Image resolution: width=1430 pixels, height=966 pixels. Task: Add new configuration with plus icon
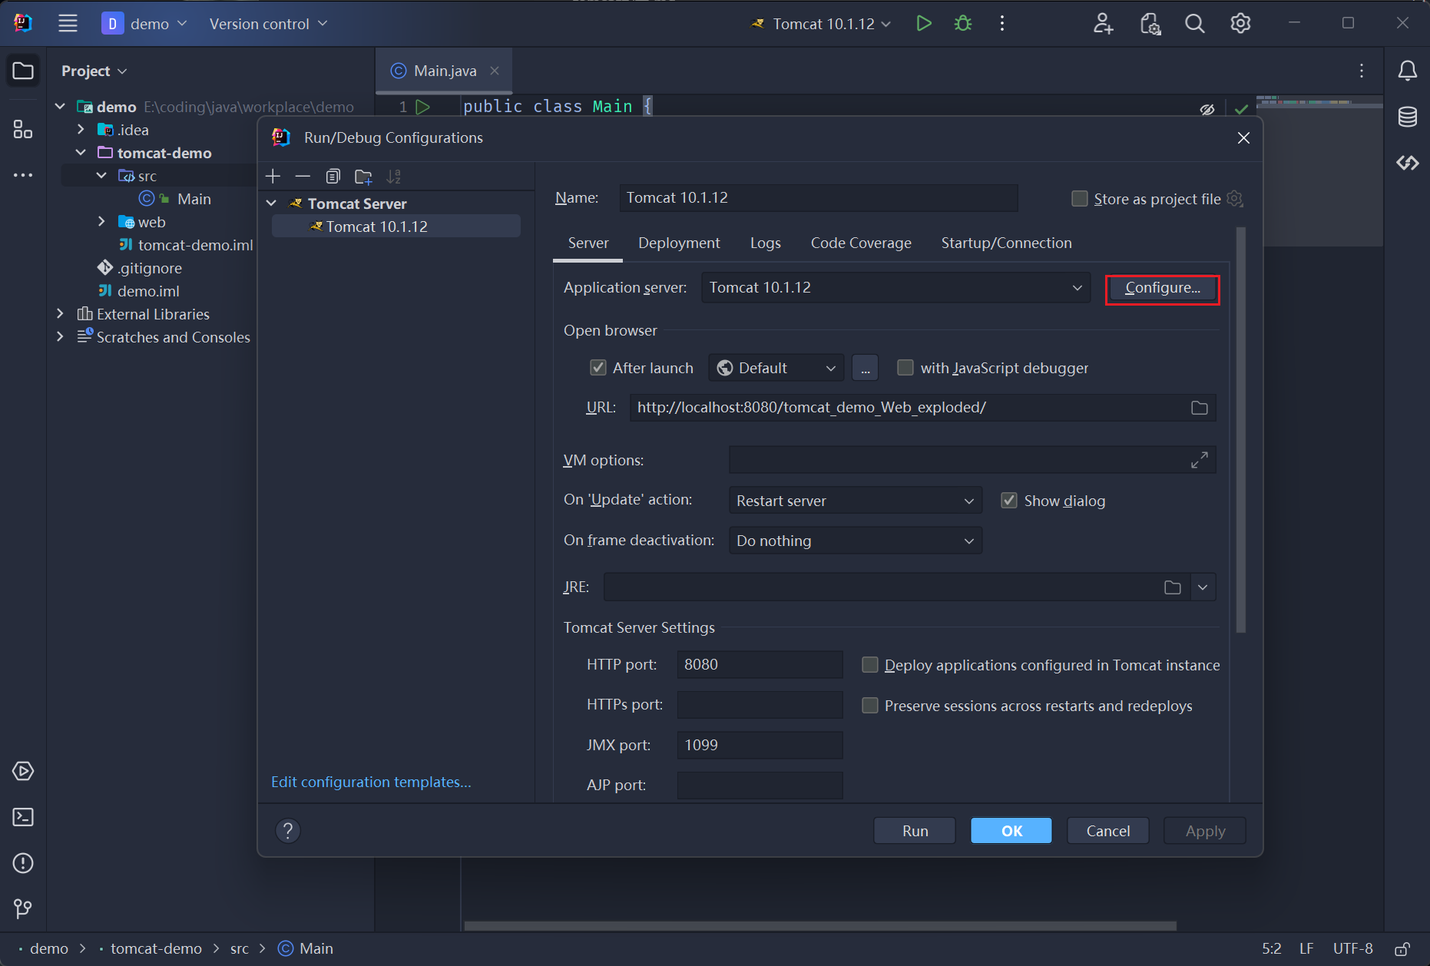273,177
